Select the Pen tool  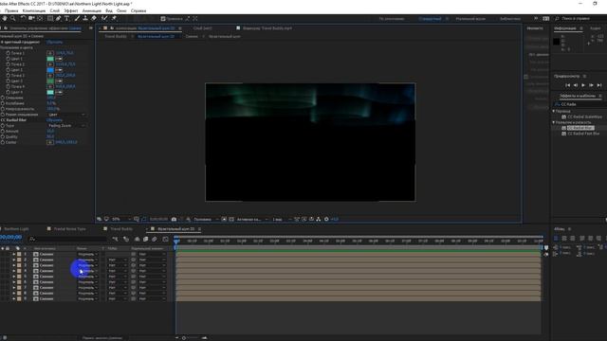click(59, 18)
